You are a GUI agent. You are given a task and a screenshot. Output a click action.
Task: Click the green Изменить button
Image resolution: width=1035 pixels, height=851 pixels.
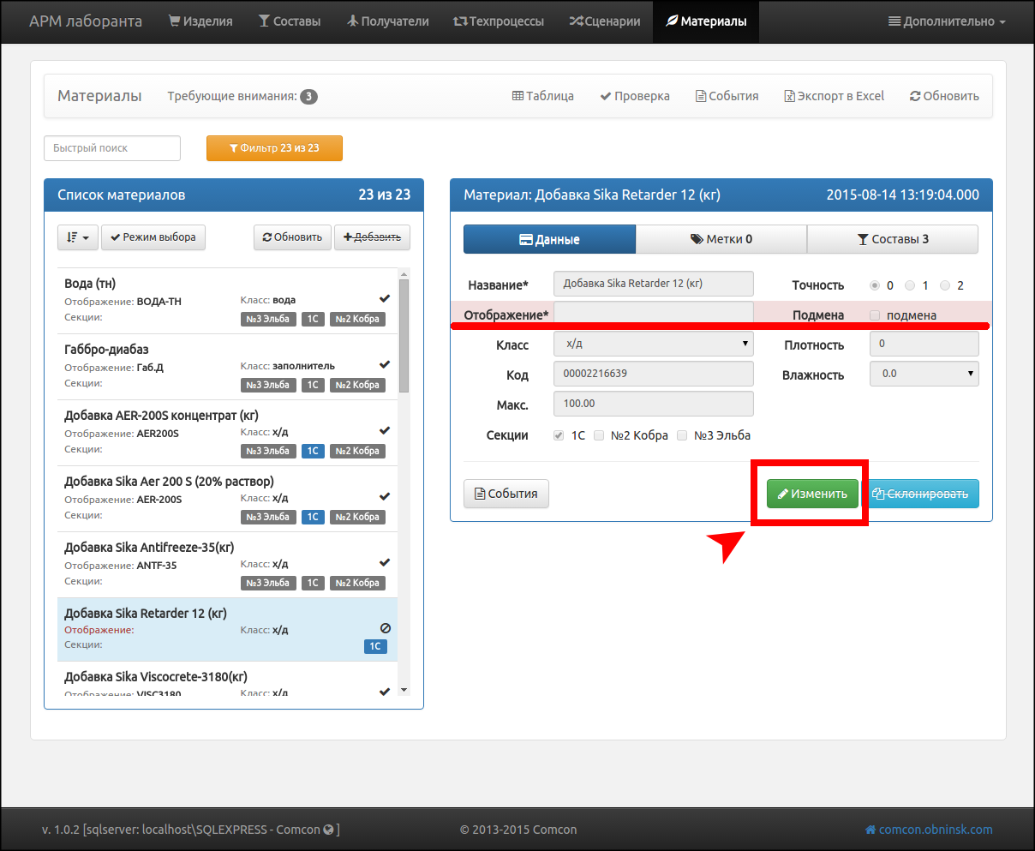[x=812, y=494]
